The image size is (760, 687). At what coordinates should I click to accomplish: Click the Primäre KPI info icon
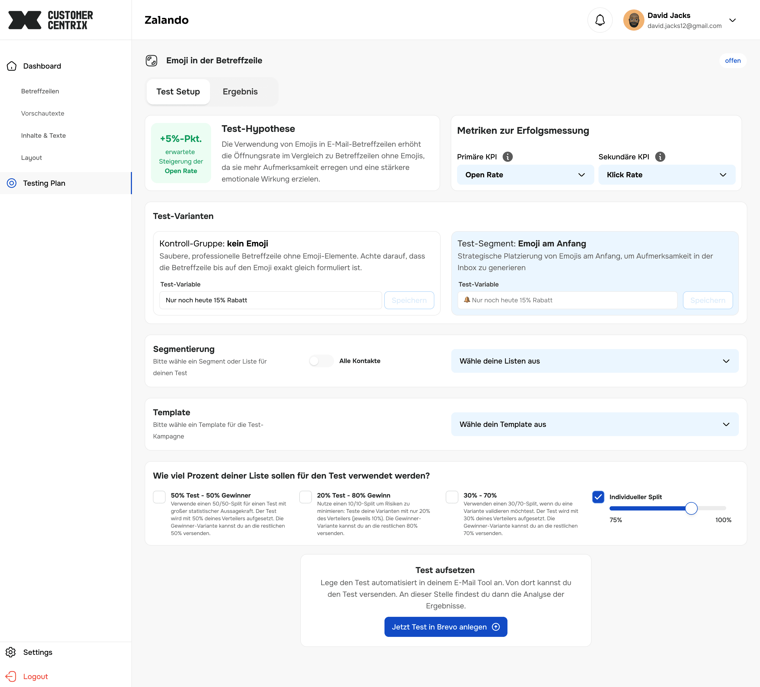tap(507, 157)
